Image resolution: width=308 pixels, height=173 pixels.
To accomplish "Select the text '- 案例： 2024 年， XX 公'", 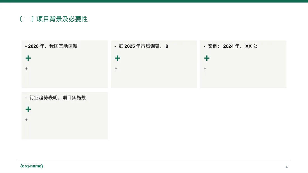I will (231, 46).
